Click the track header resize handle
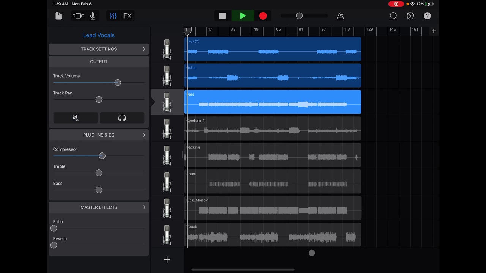Image resolution: width=486 pixels, height=273 pixels. click(183, 155)
